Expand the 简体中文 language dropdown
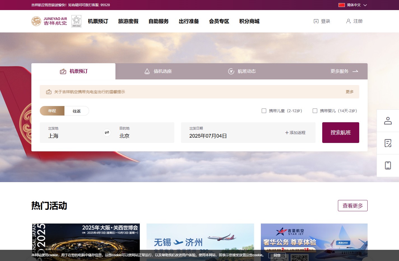 click(x=357, y=5)
